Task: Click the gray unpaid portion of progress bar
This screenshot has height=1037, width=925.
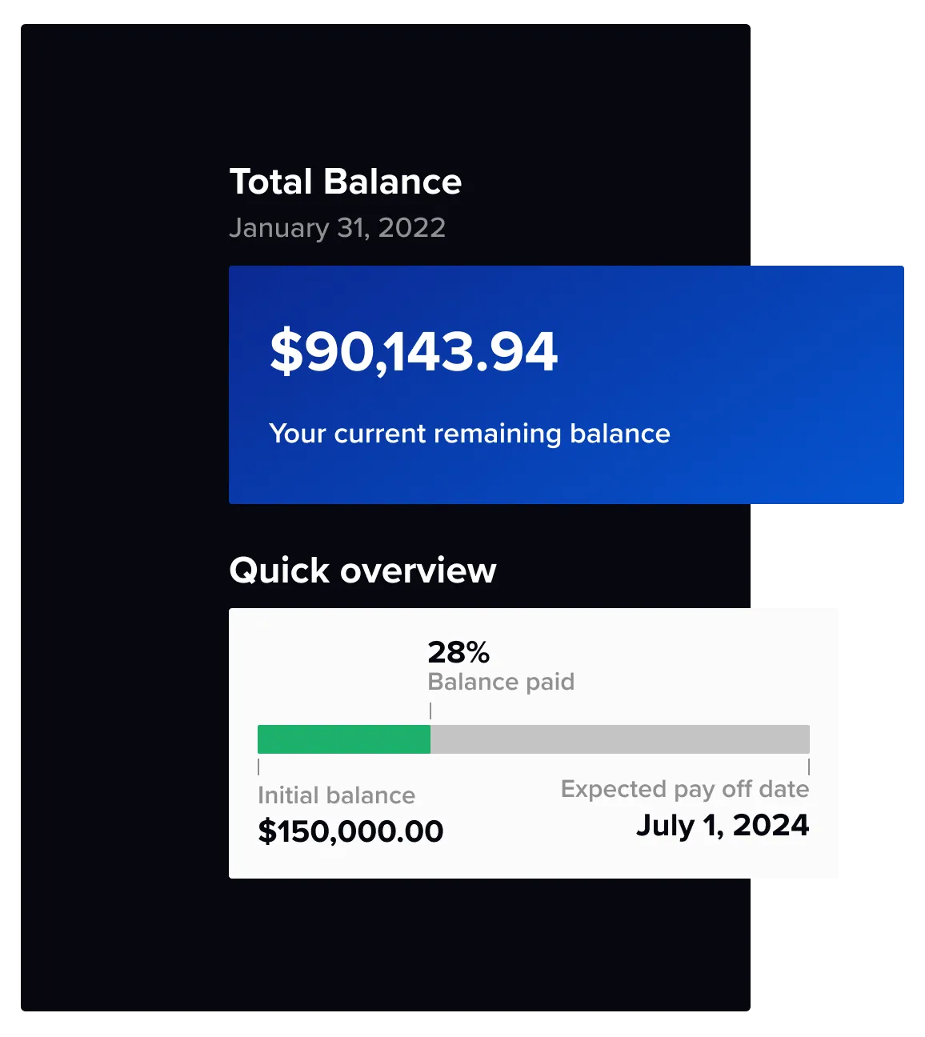Action: 620,739
